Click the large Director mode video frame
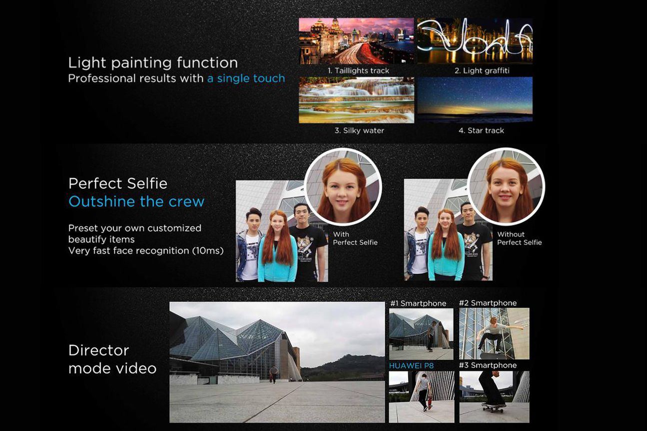This screenshot has height=431, width=647. [x=277, y=362]
